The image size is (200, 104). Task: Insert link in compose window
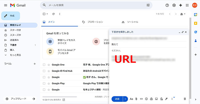pos(141,99)
